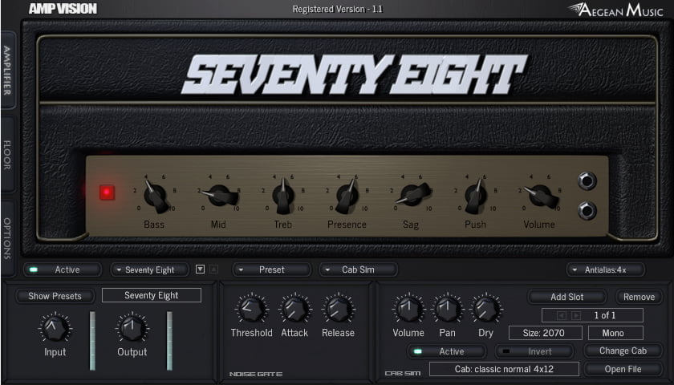Click the Cab: classic normal 4x12 field
The height and width of the screenshot is (385, 674).
[x=504, y=369]
